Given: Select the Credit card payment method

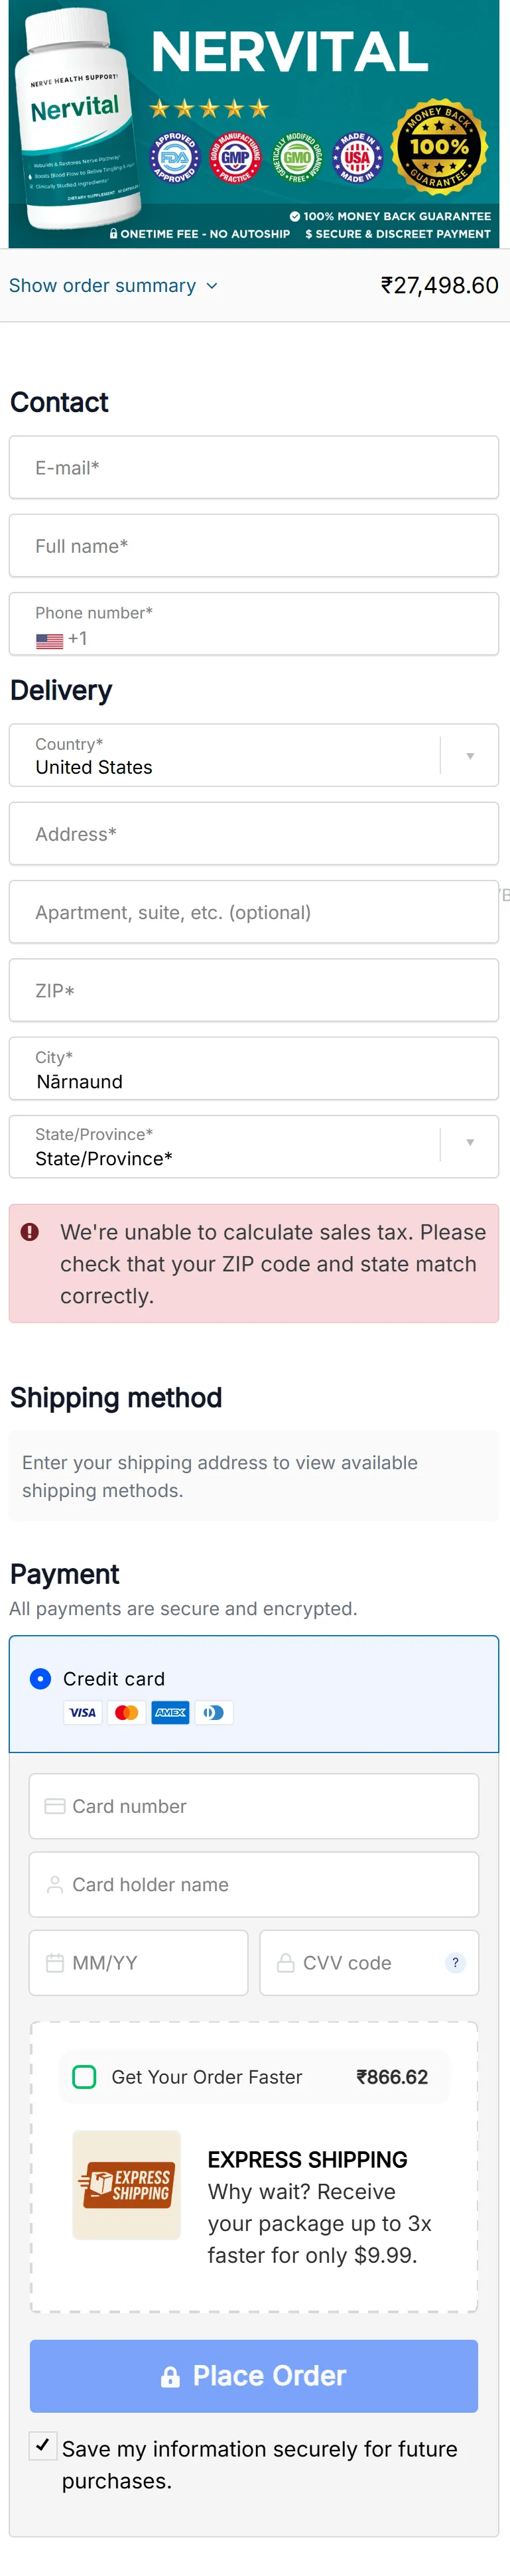Looking at the screenshot, I should pyautogui.click(x=40, y=1679).
